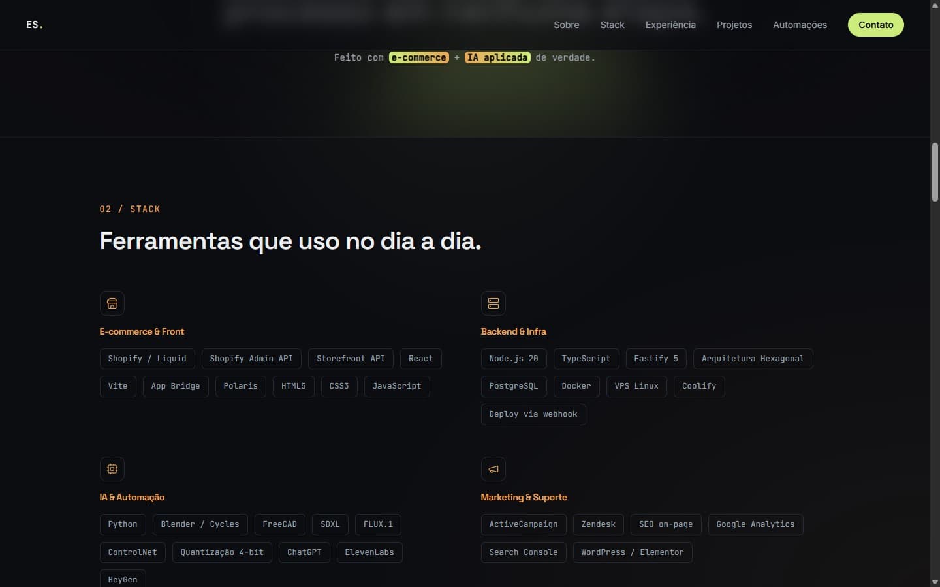
Task: Click the megaphone icon above Marketing & Suporte
Action: point(493,469)
